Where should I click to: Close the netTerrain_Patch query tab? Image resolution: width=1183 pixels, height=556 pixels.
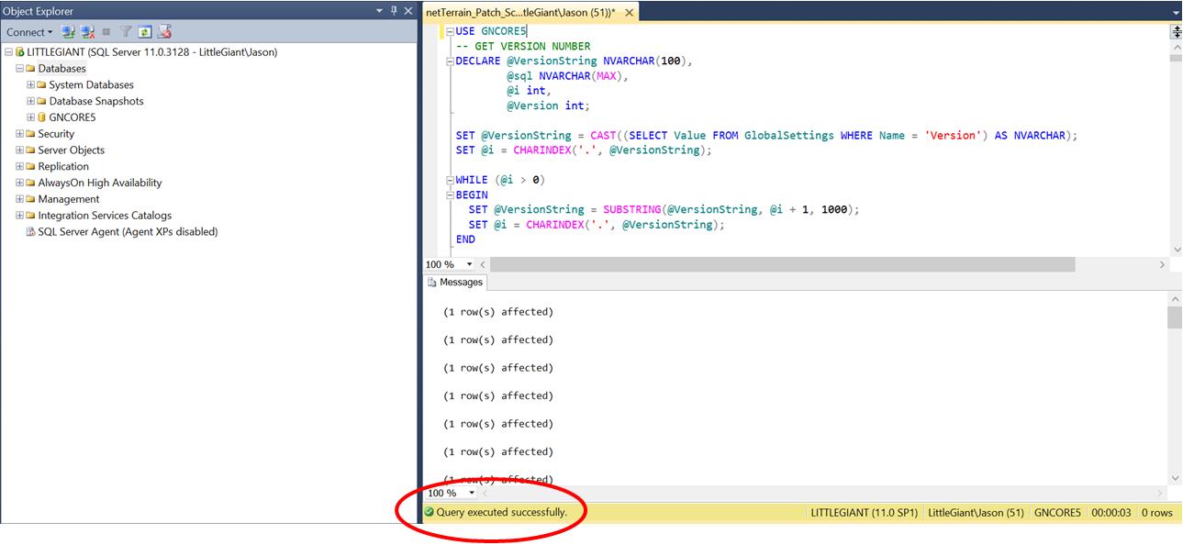(x=629, y=13)
